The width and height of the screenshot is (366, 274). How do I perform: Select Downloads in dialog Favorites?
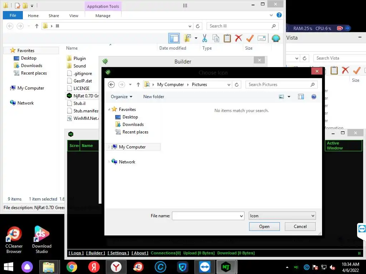(x=133, y=125)
